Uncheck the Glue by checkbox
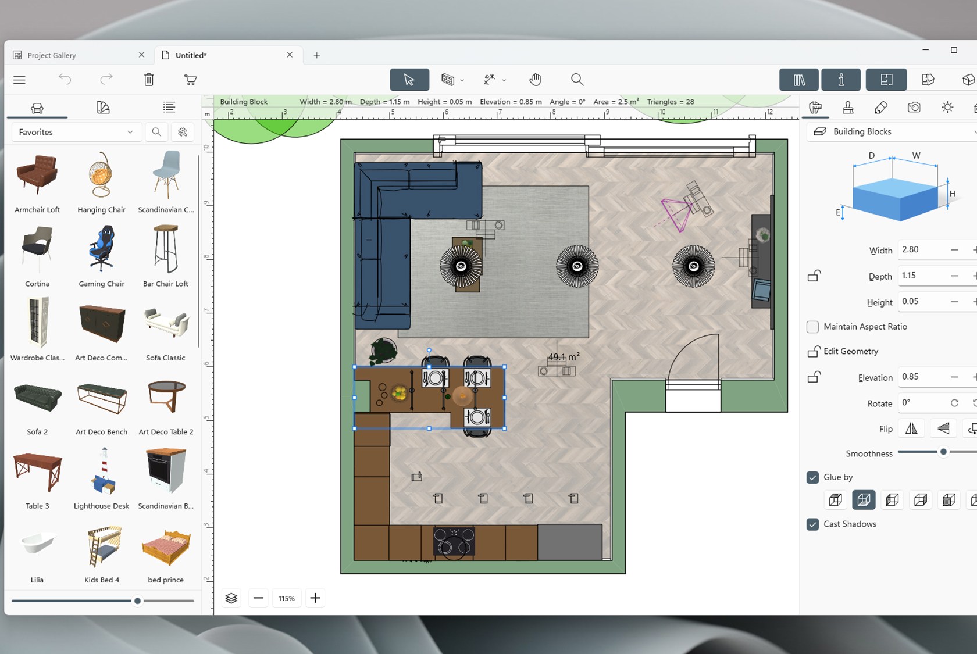 (x=813, y=477)
